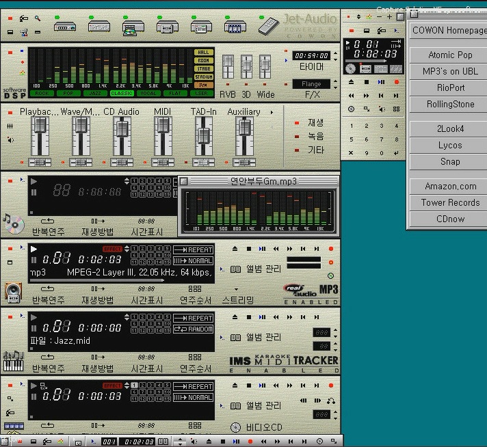The image size is (487, 447).
Task: Eject in the MIDI player
Action: (235, 317)
